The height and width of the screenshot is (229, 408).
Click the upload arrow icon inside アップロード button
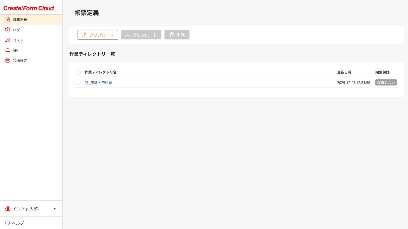coord(84,35)
